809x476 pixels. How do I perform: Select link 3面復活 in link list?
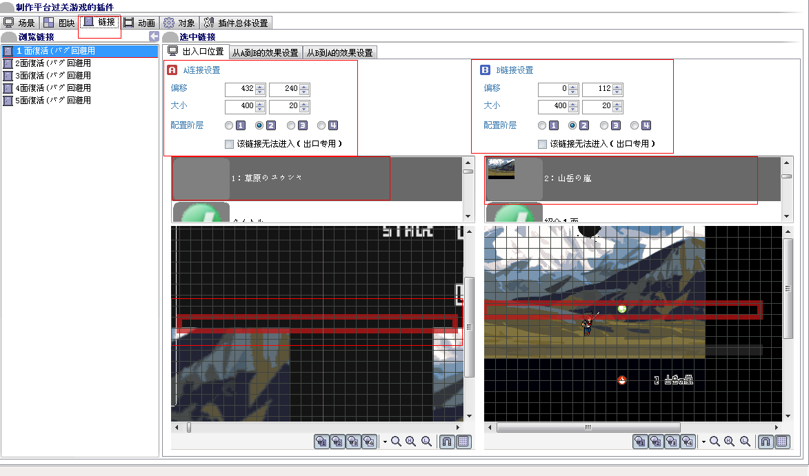tap(80, 76)
